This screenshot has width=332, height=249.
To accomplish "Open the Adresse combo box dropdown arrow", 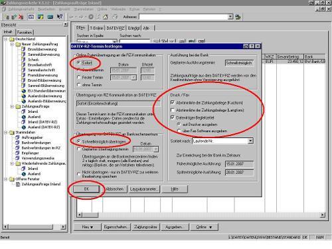I will click(x=230, y=17).
